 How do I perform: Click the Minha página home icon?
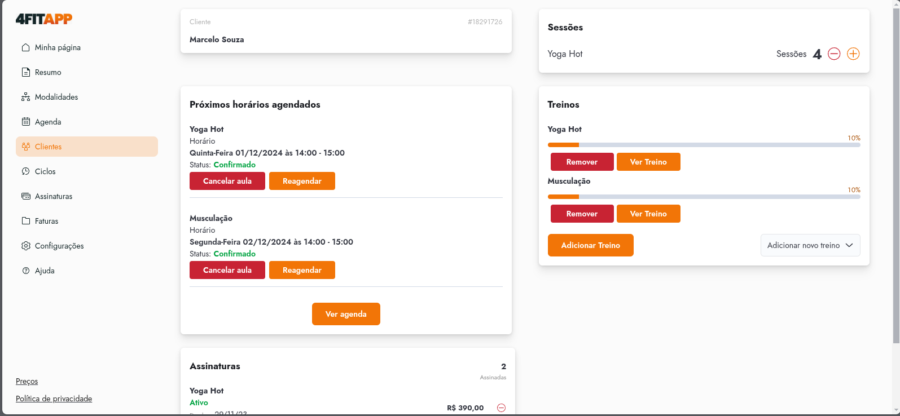[25, 47]
